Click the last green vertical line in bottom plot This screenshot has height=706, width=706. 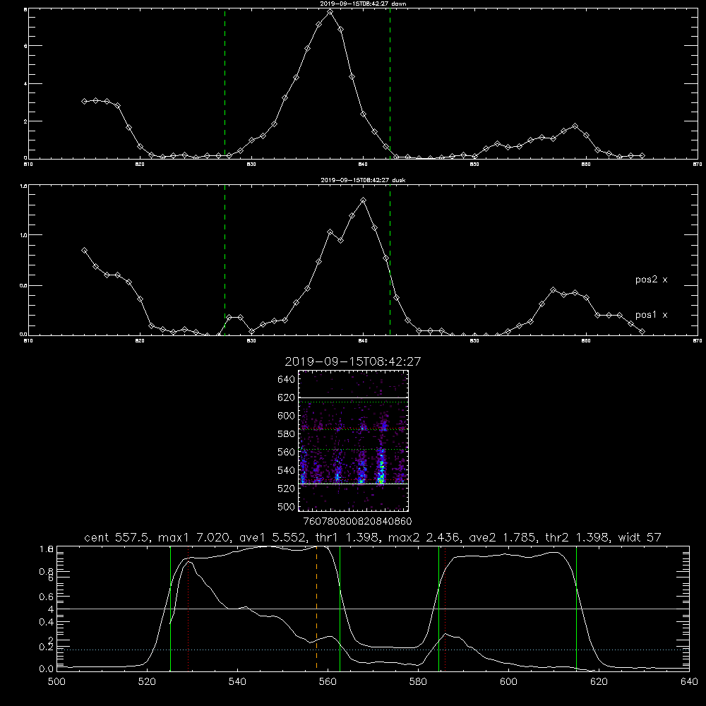(x=576, y=608)
